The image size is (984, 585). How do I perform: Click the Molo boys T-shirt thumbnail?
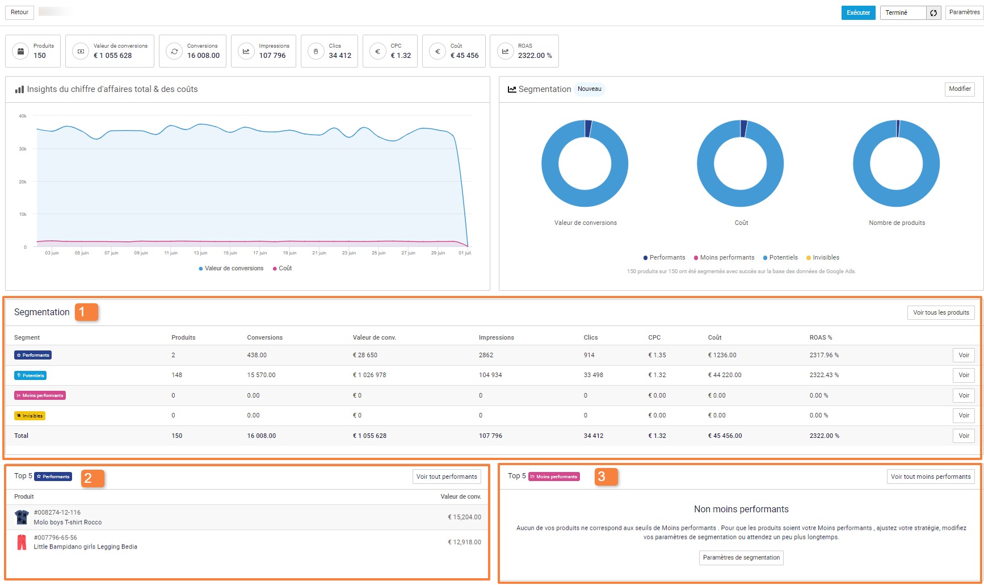click(x=22, y=517)
